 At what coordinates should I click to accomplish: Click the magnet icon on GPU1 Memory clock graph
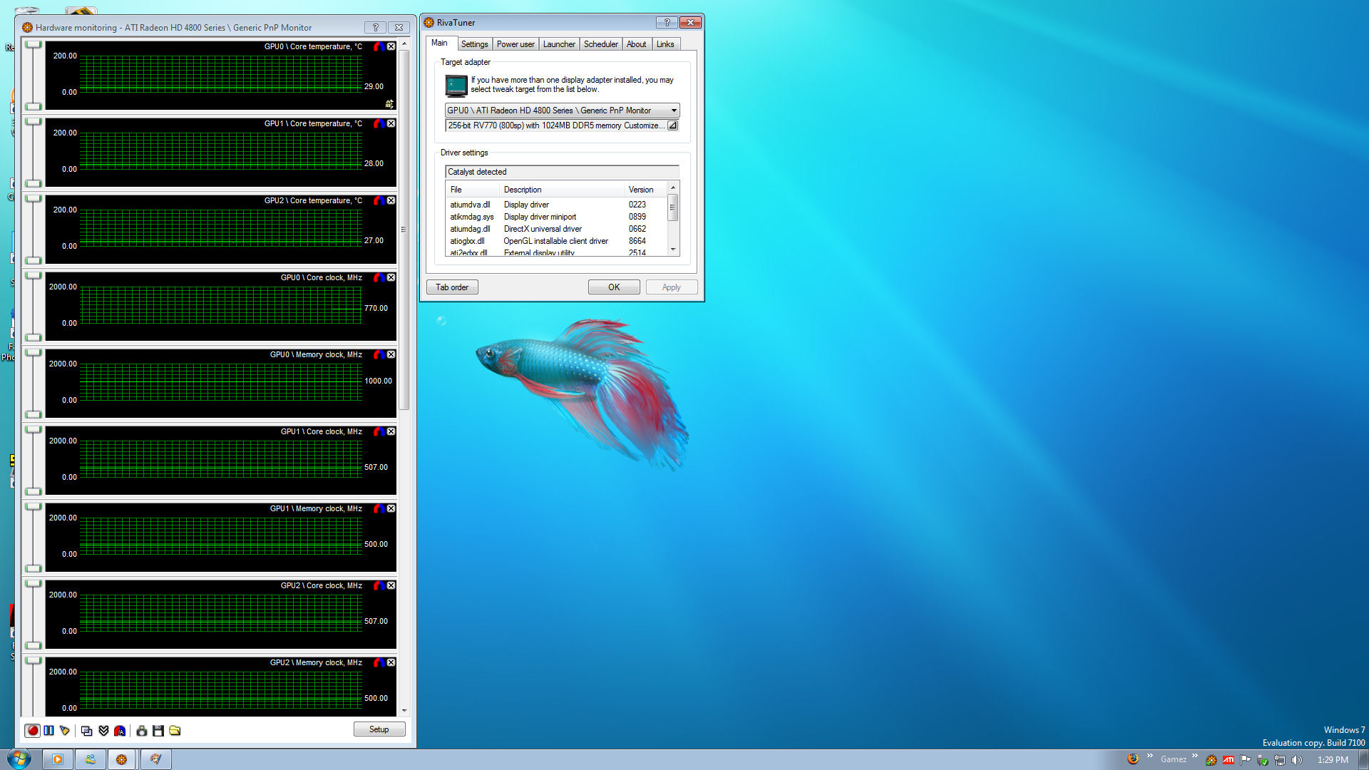coord(379,508)
